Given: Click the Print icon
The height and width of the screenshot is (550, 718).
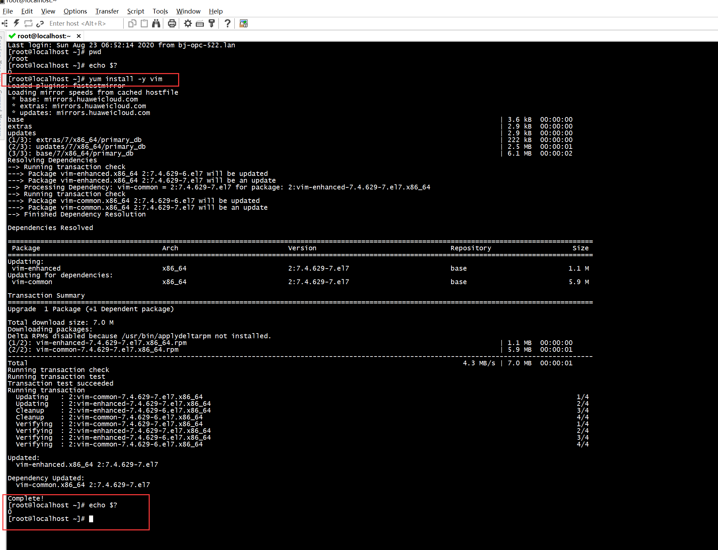Looking at the screenshot, I should tap(172, 23).
